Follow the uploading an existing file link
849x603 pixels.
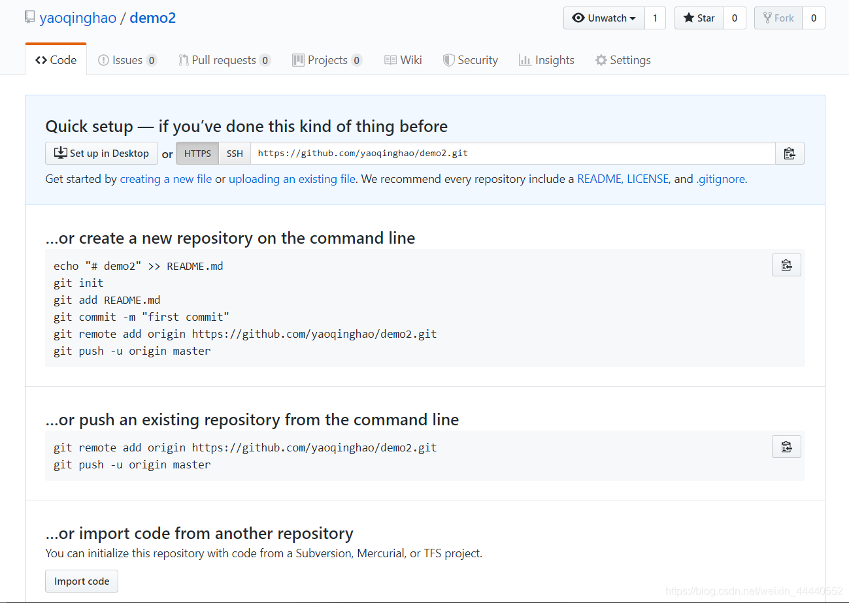point(292,179)
